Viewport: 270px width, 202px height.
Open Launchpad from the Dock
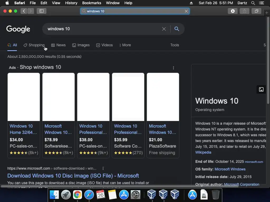pyautogui.click(x=66, y=195)
